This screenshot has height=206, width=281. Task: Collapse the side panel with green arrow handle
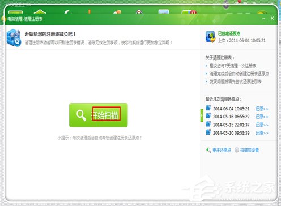tap(202, 115)
